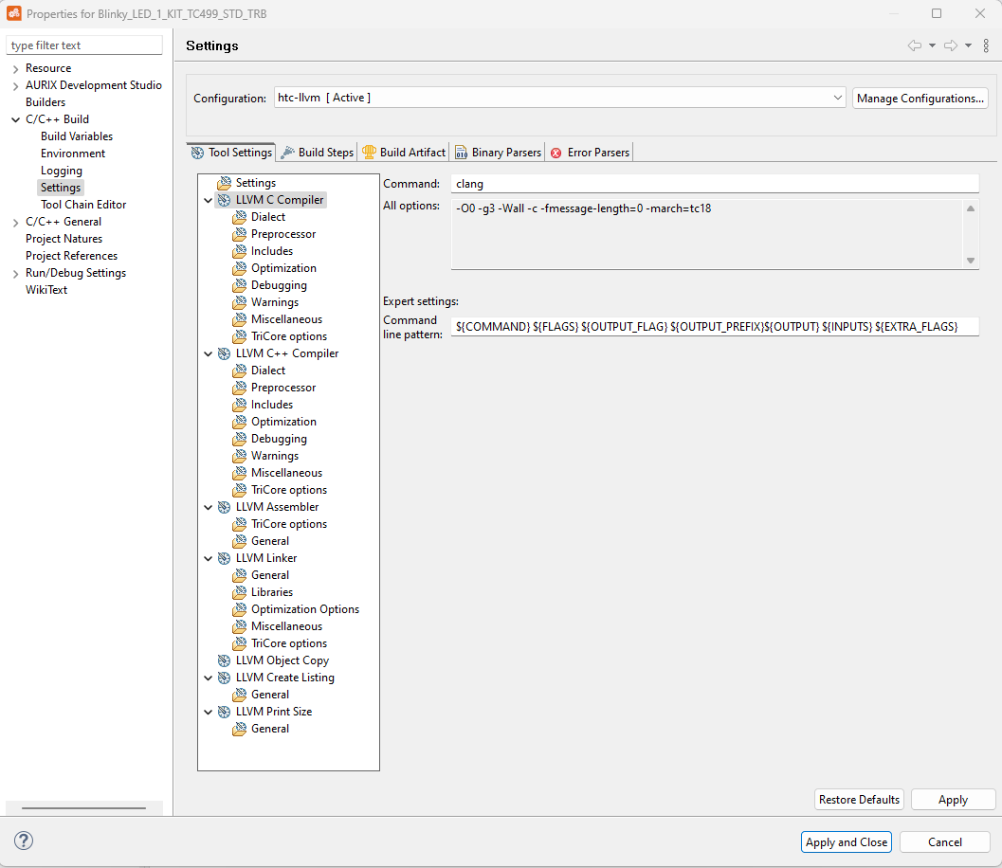Screen dimensions: 1002x868
Task: Click the help question mark icon
Action: 24,841
